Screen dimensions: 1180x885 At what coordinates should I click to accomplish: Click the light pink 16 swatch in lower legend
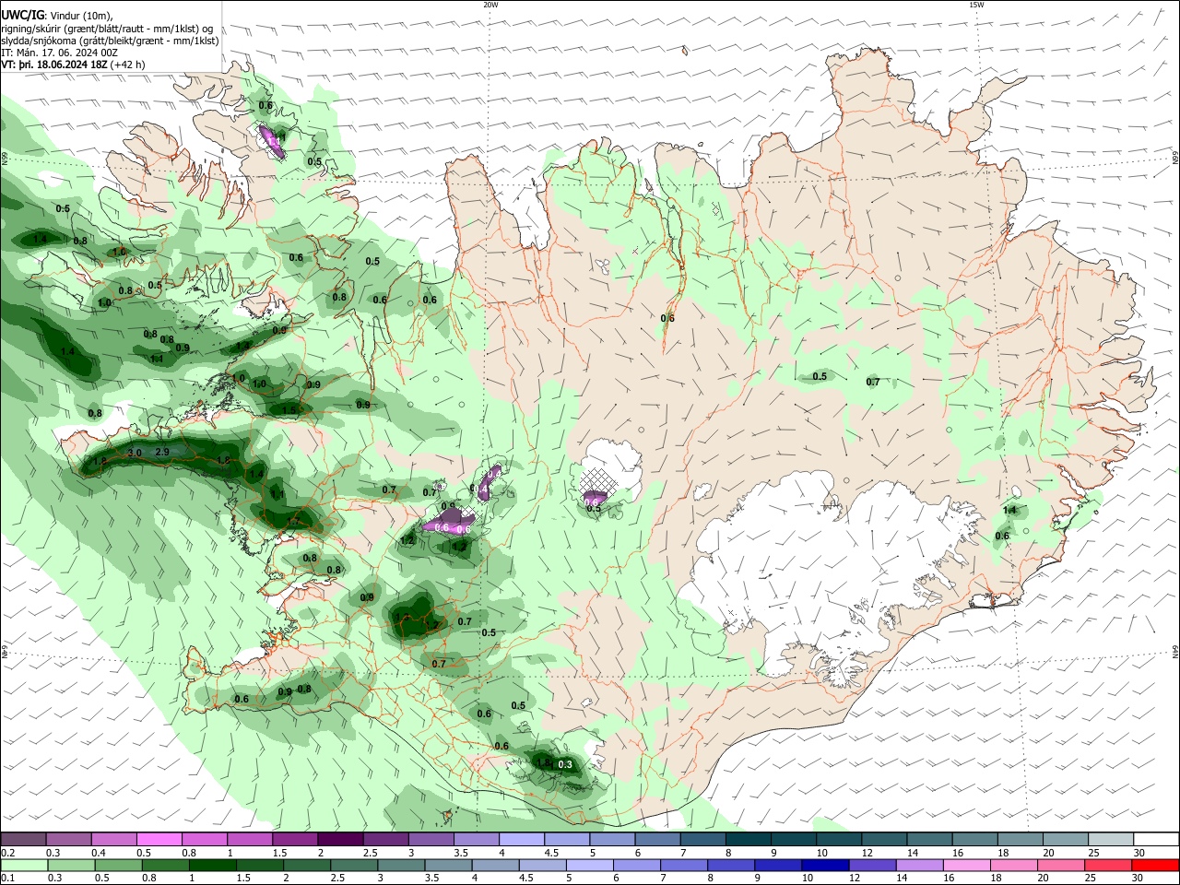[965, 865]
